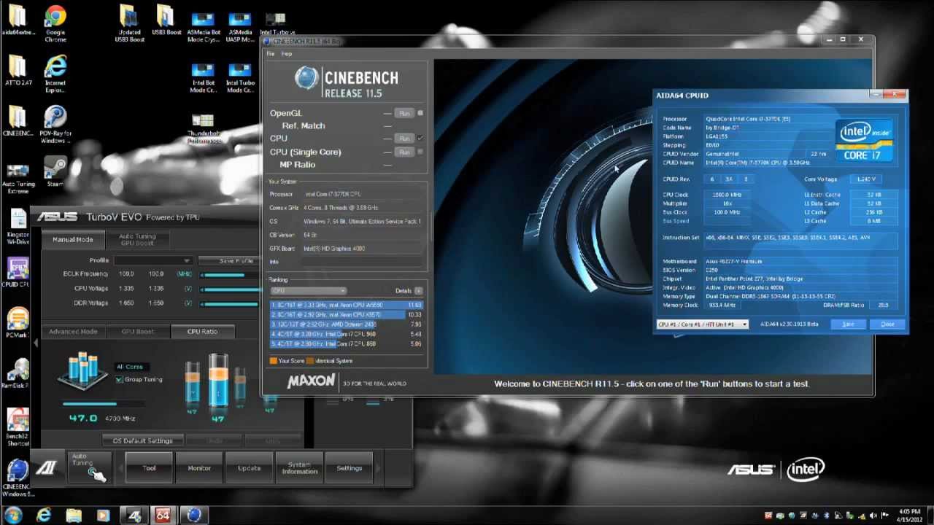The height and width of the screenshot is (525, 934).
Task: Launch Auto Tuning in AI Suite bar
Action: [88, 468]
